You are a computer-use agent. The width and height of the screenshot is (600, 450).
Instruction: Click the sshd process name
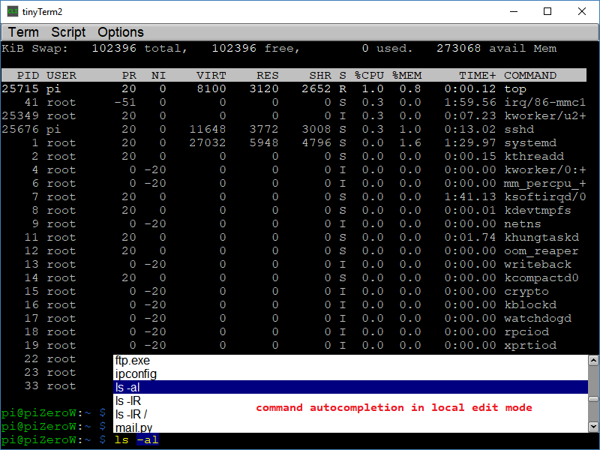tap(519, 129)
